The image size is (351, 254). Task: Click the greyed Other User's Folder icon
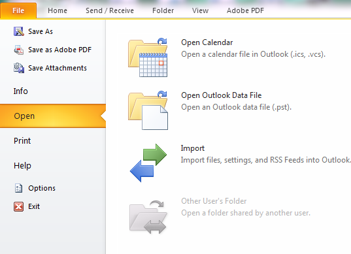coord(148,217)
